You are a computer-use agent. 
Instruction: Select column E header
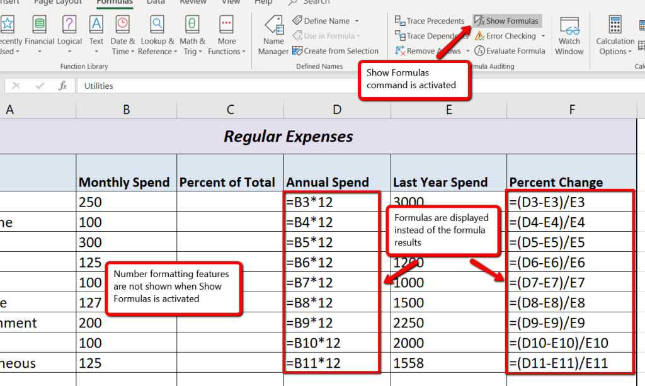(x=448, y=110)
